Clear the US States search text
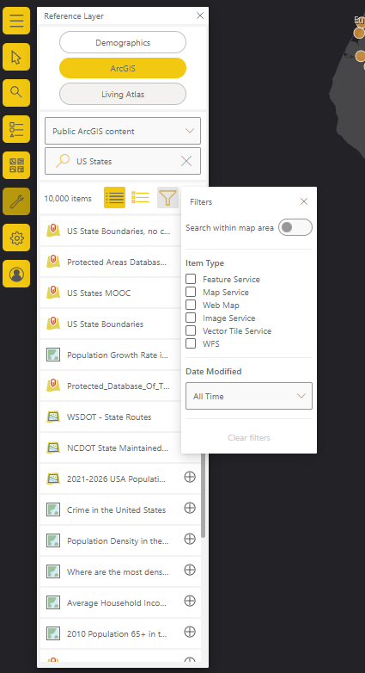The image size is (365, 673). [186, 161]
